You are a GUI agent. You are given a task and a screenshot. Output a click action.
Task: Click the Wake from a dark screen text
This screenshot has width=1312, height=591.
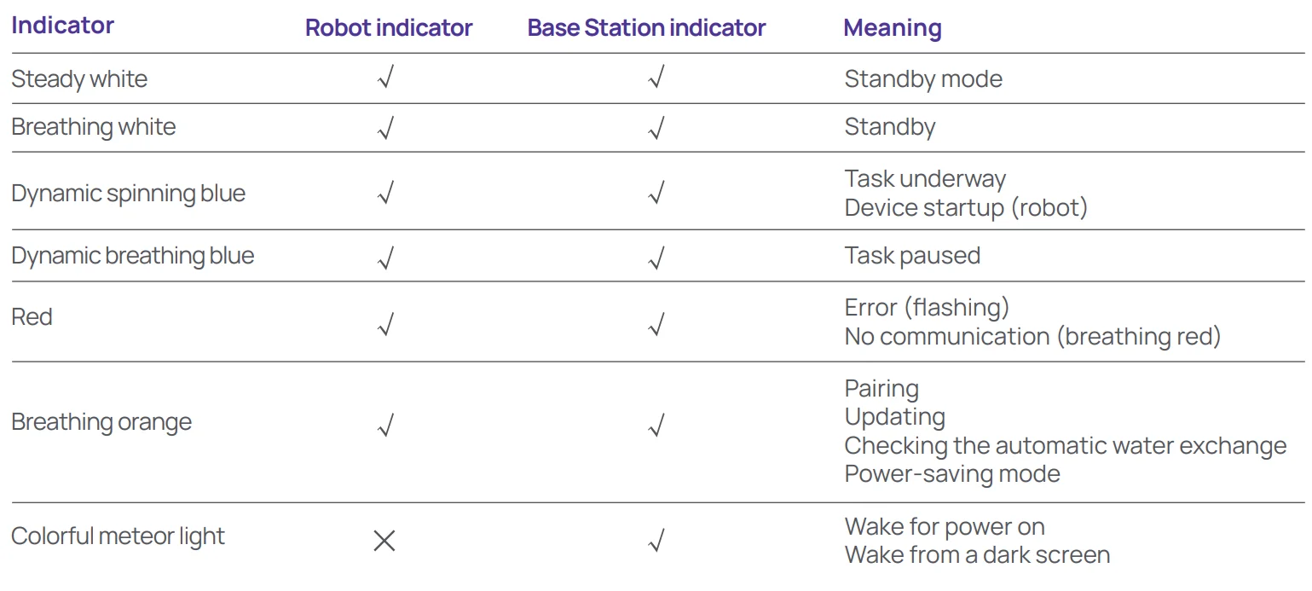point(976,555)
